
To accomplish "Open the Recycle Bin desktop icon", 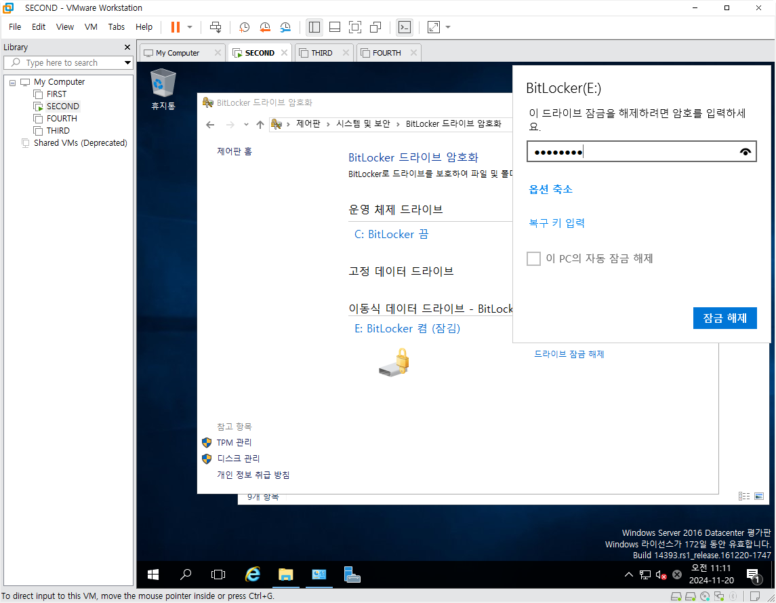I will [163, 89].
